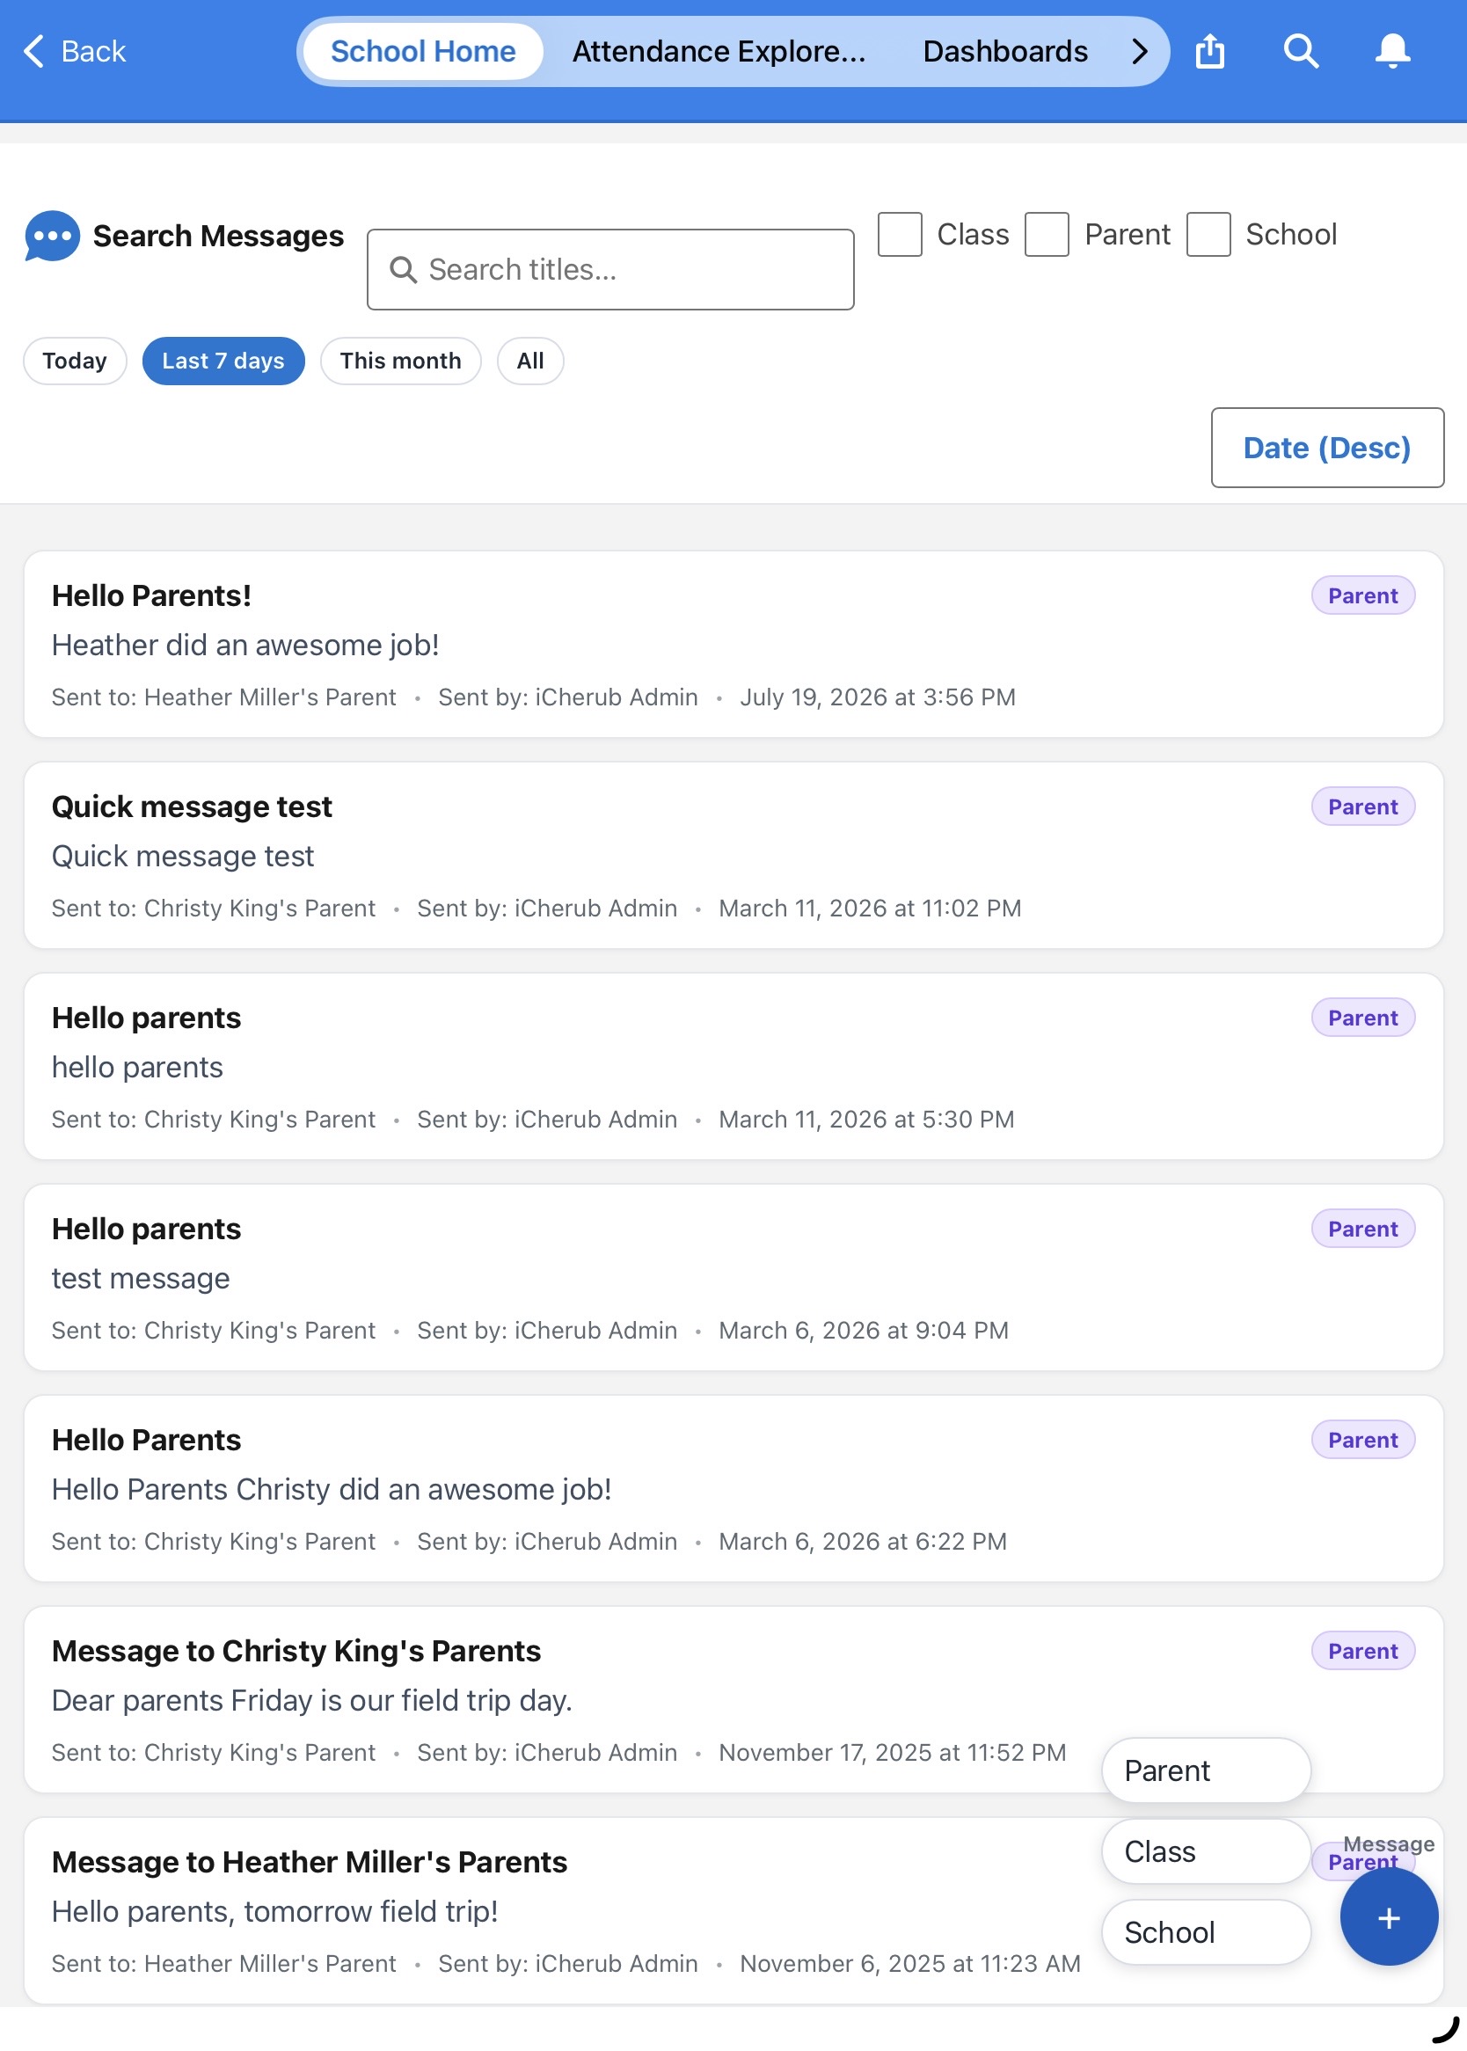Click Parent badge on March 6 9:04 PM card
Viewport: 1467px width, 2051px height.
1362,1230
